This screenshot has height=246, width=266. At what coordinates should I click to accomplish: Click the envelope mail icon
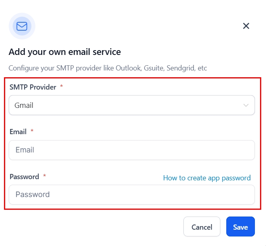(x=22, y=26)
